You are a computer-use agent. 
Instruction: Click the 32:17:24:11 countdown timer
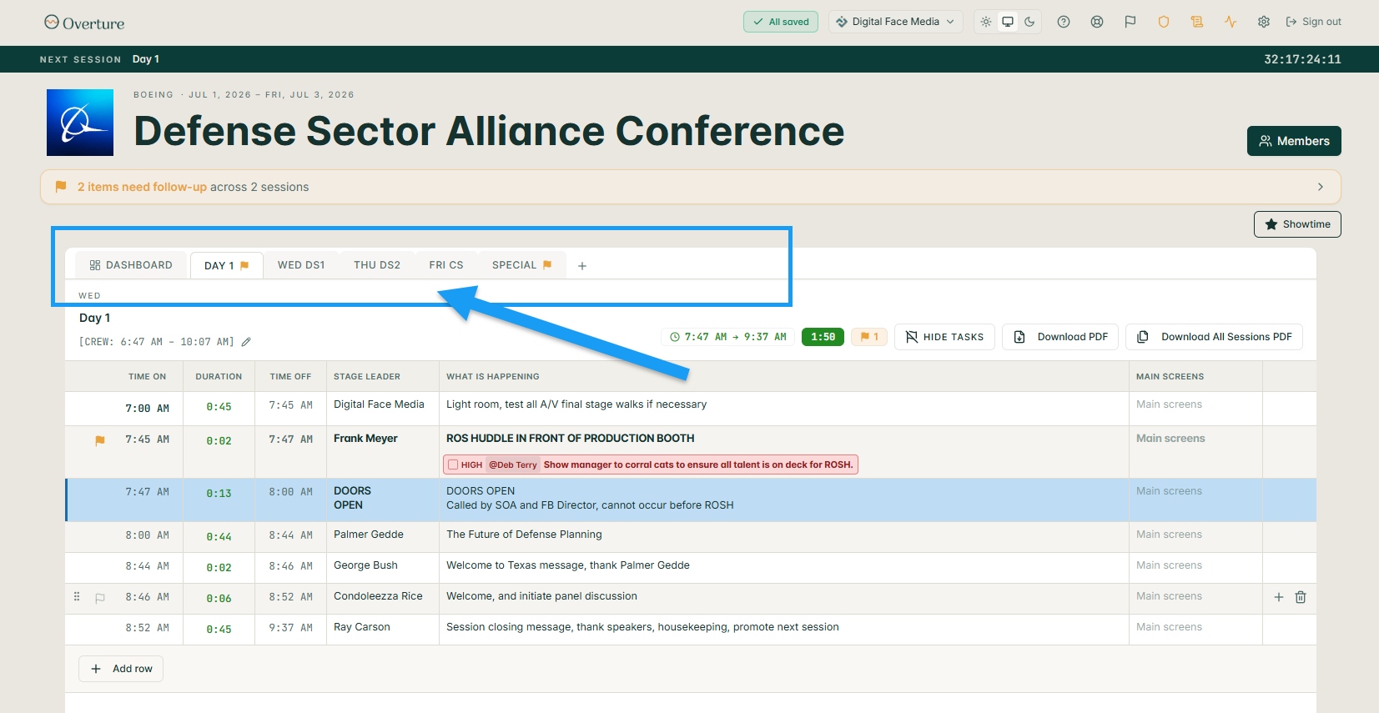1302,59
